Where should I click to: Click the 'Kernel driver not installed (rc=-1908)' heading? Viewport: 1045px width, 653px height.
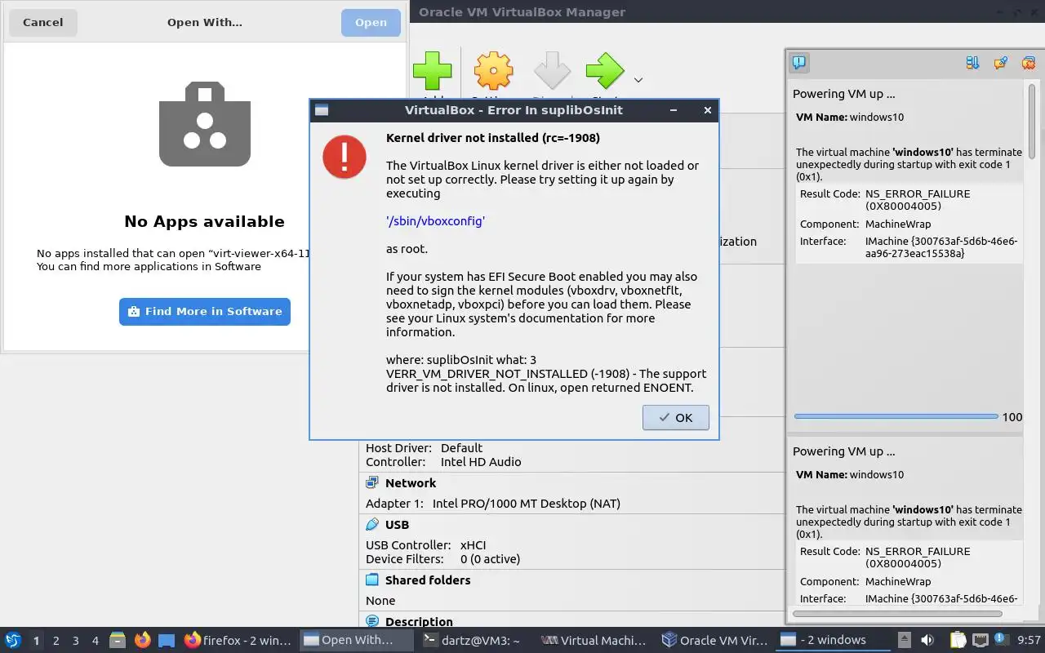click(x=493, y=138)
